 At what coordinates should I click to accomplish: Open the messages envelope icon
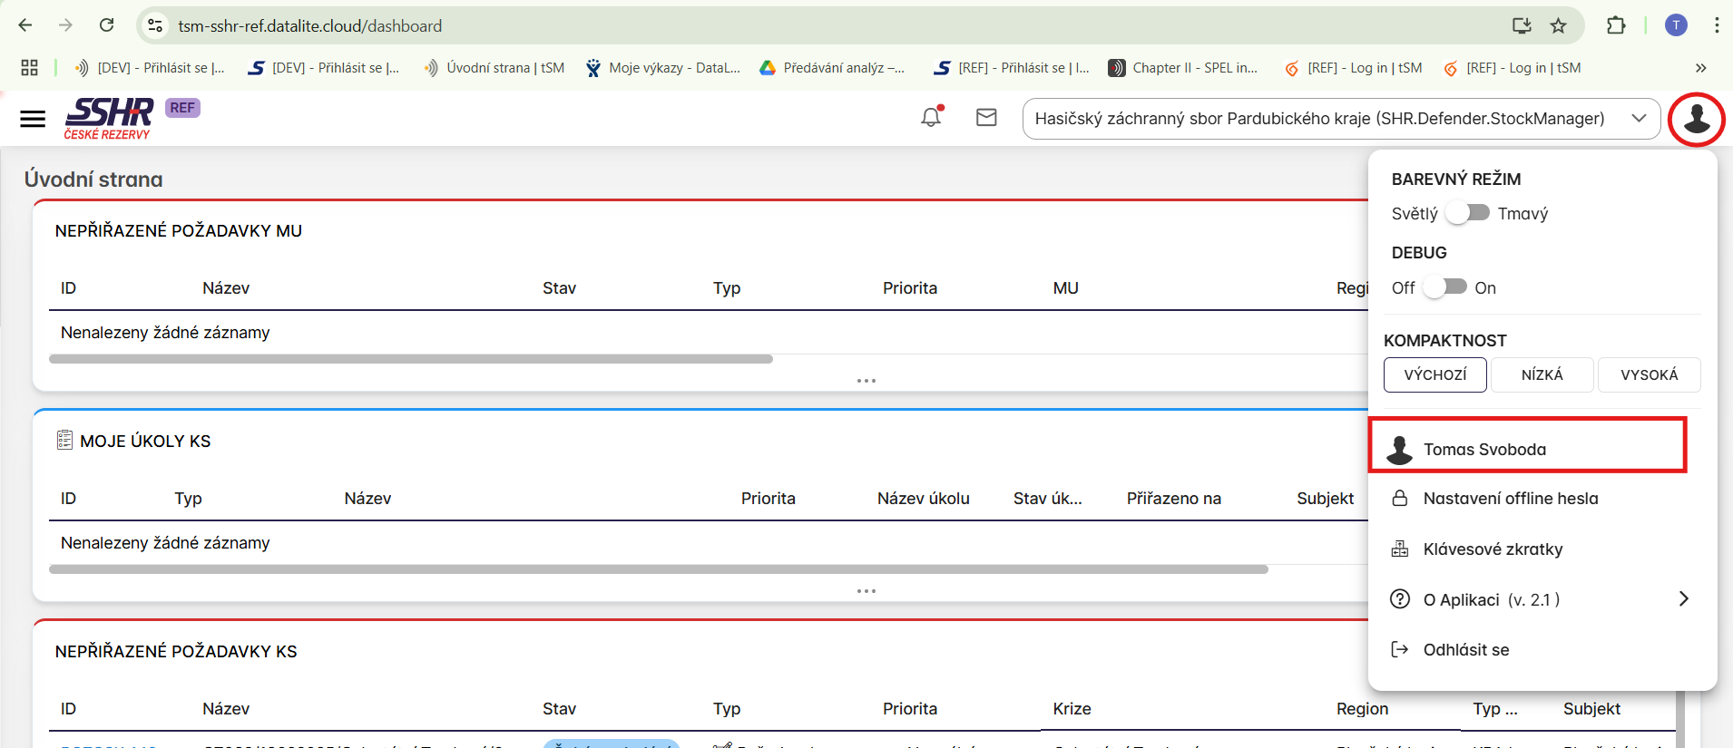[986, 118]
